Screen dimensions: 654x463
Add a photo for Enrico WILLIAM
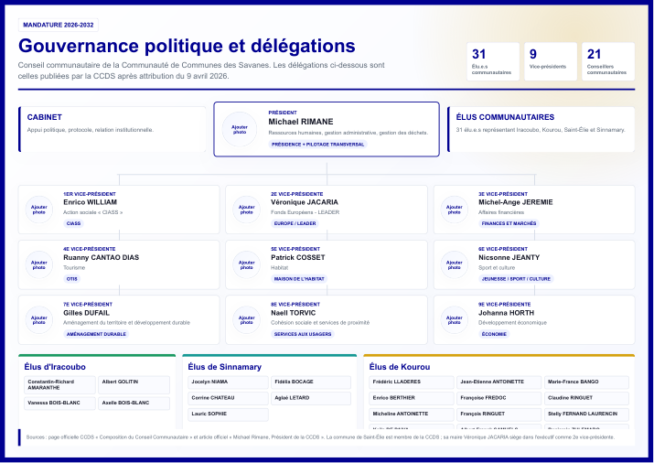coord(38,210)
